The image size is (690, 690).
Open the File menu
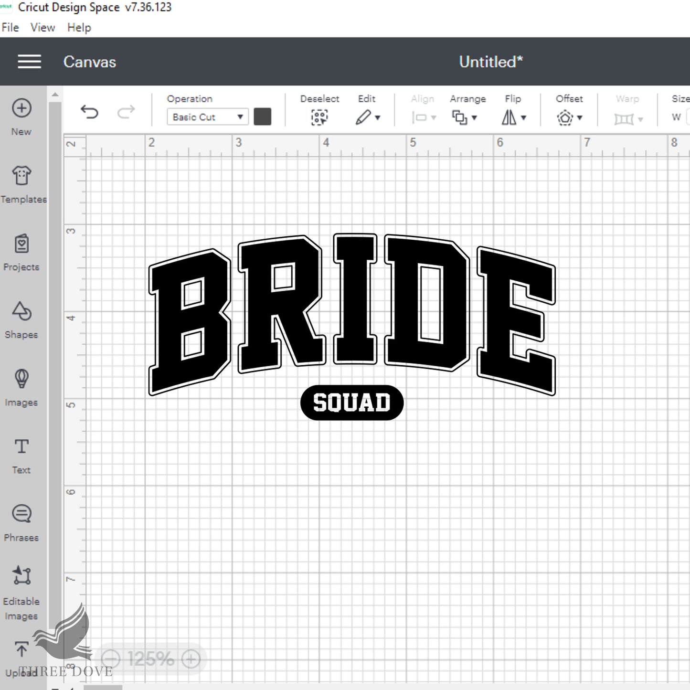point(10,28)
